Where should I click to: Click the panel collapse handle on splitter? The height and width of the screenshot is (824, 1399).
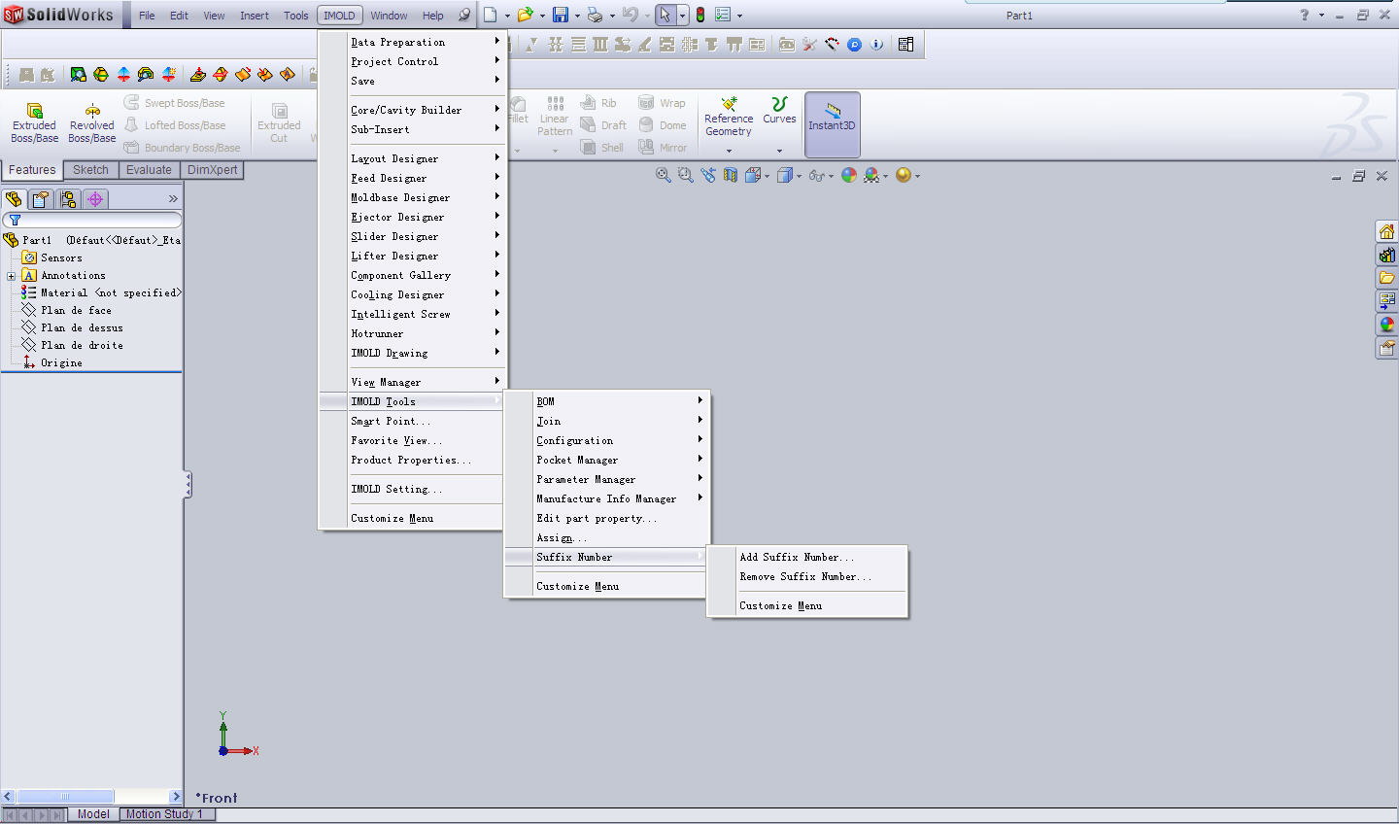pos(188,485)
